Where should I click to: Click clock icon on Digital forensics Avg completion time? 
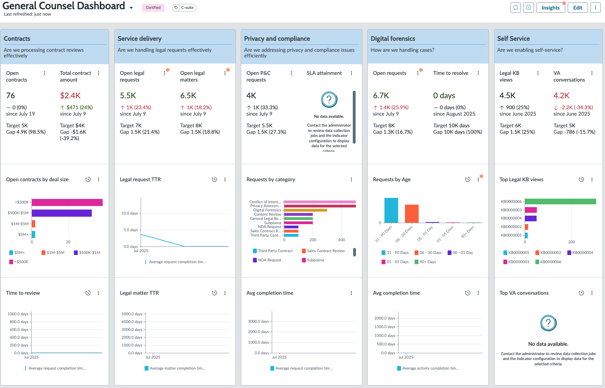(468, 293)
